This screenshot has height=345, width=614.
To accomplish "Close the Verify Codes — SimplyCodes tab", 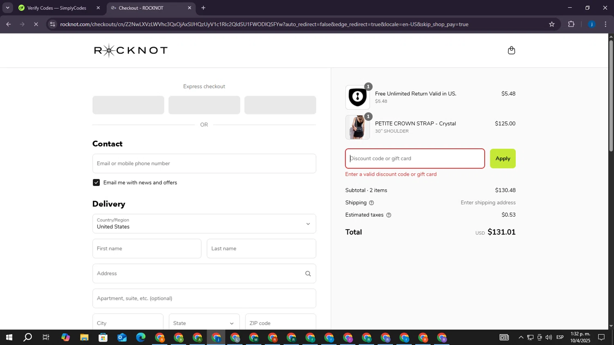I will tap(98, 8).
